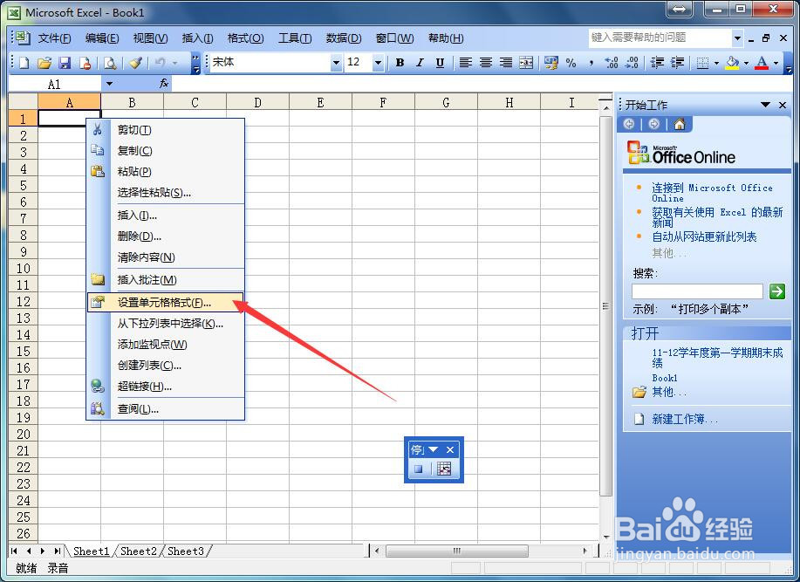This screenshot has height=582, width=800.
Task: Align text left in the cell
Action: click(465, 63)
